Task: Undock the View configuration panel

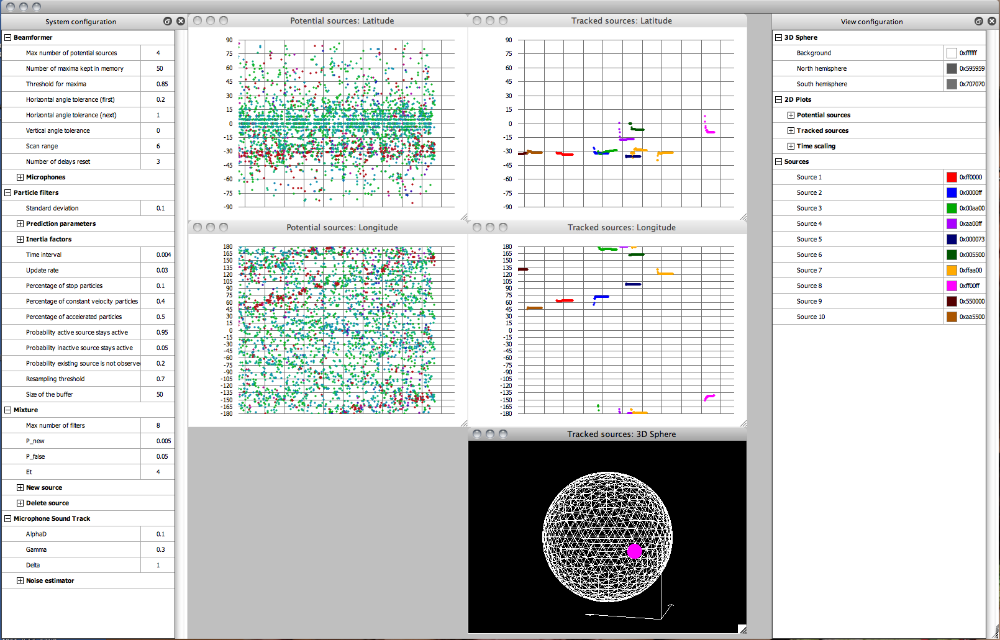Action: click(979, 21)
